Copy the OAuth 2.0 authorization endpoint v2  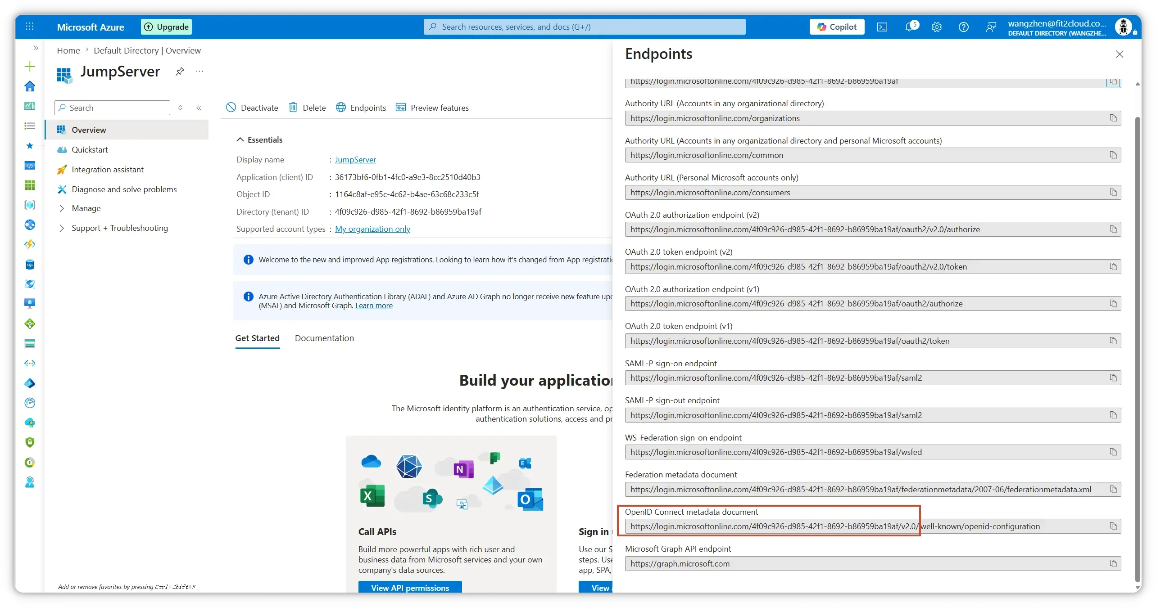coord(1113,229)
